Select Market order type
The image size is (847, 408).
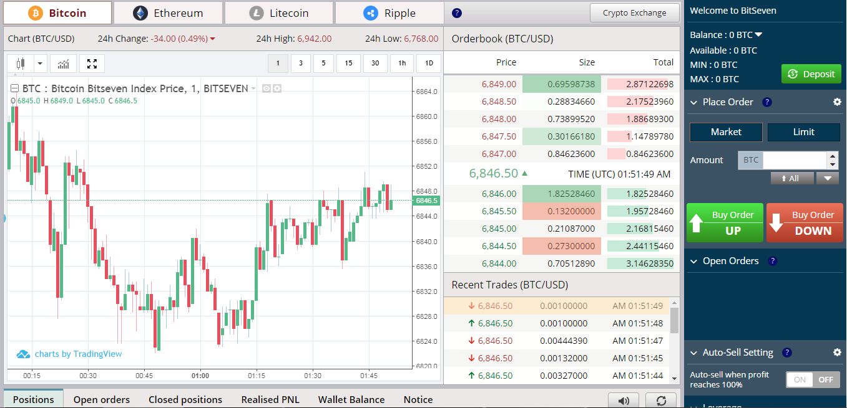(726, 132)
